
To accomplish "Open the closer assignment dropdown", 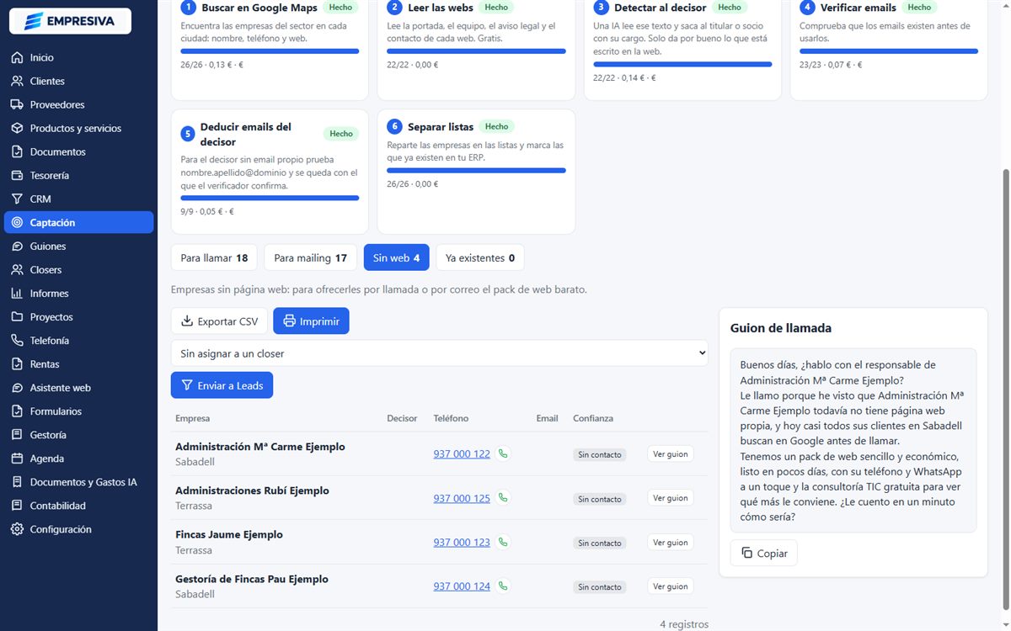I will (439, 353).
